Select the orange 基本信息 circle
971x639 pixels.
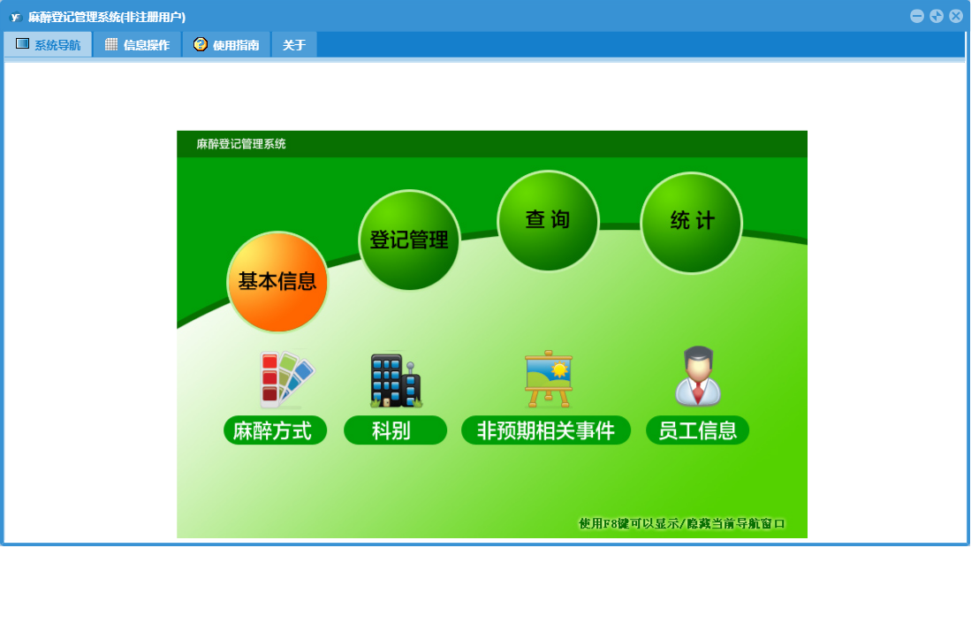[x=277, y=282]
